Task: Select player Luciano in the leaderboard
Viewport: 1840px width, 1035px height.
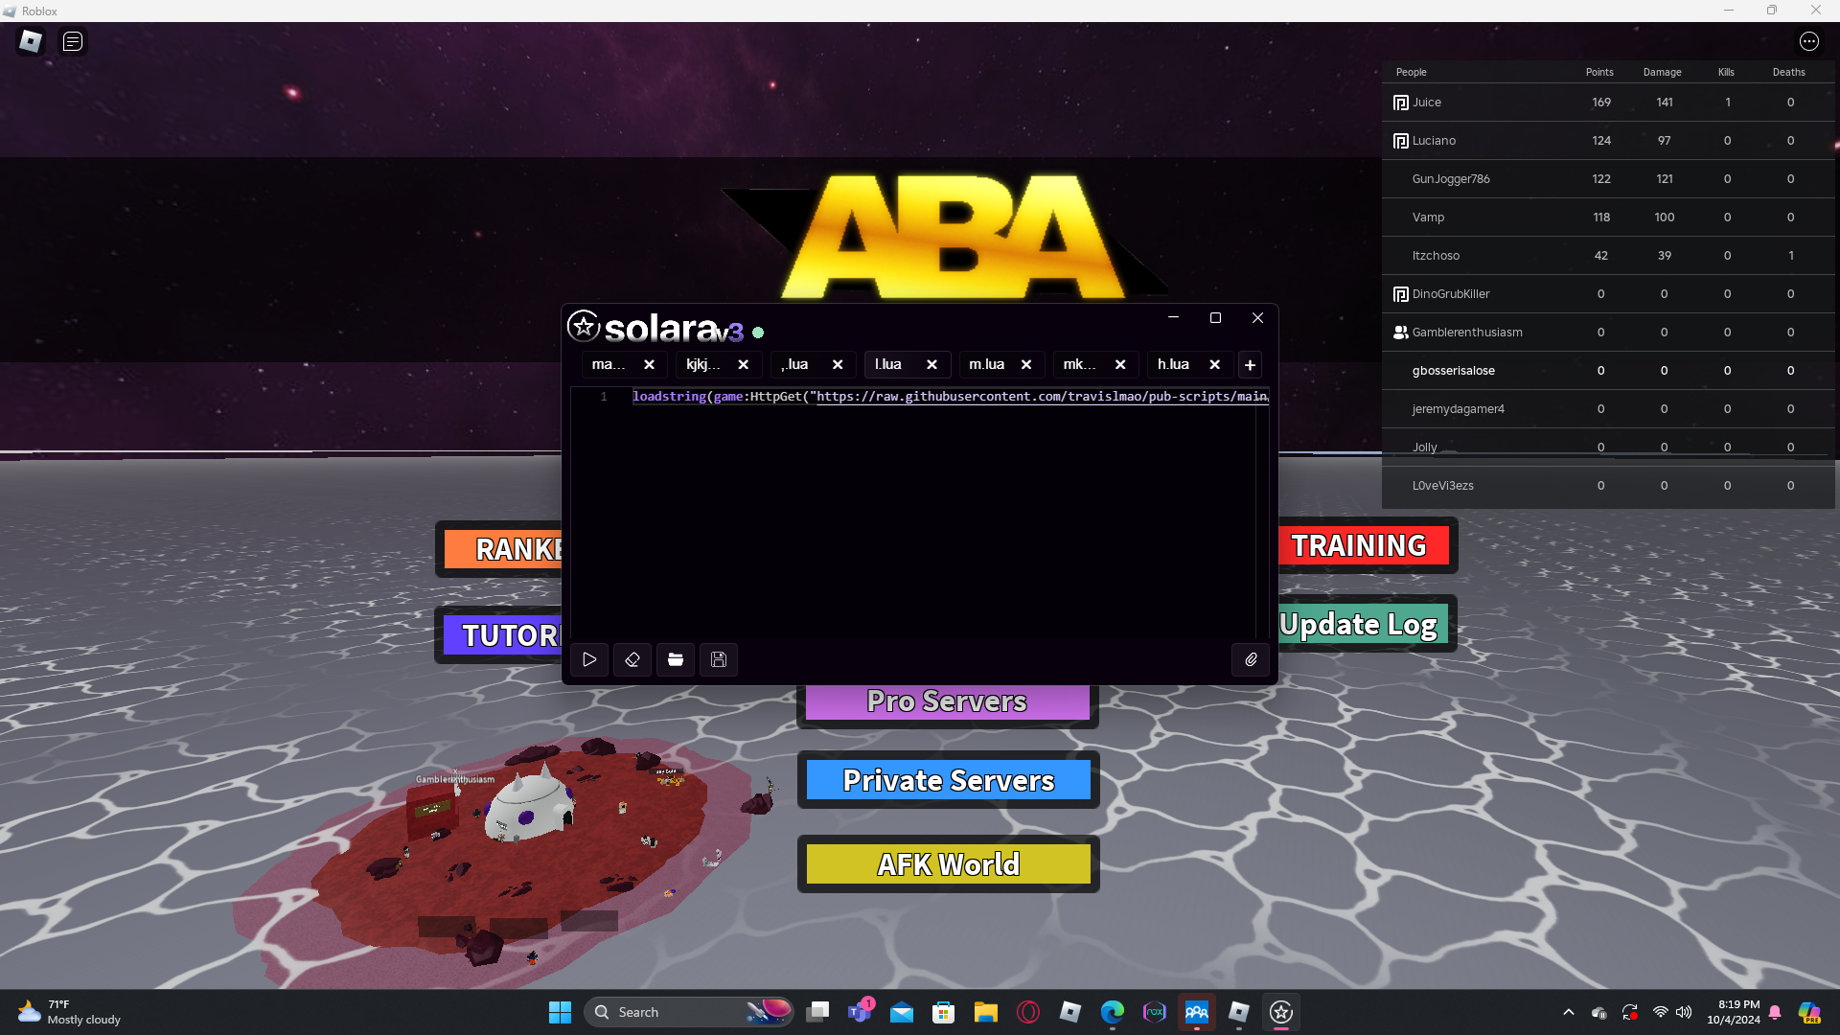Action: coord(1608,141)
